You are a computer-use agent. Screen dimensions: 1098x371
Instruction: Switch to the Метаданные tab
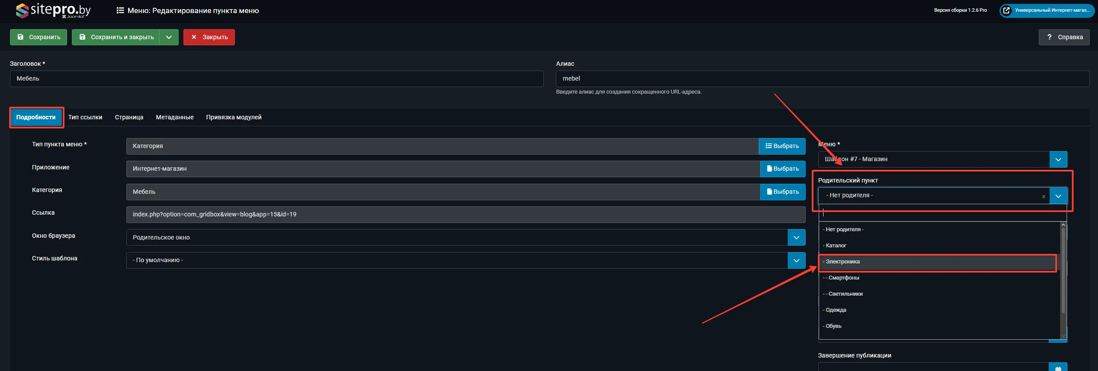point(175,118)
